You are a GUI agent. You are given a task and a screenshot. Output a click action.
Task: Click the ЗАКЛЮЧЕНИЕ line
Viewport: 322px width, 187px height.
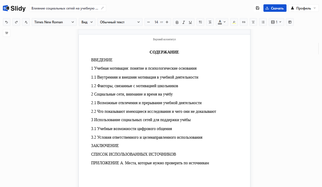click(105, 146)
